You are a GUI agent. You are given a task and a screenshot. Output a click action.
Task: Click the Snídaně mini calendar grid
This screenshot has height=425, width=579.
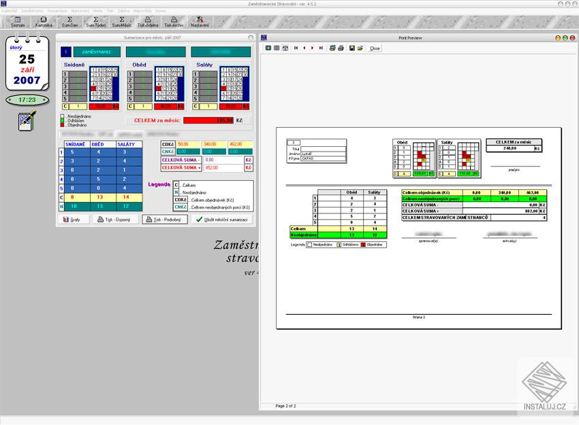click(104, 84)
